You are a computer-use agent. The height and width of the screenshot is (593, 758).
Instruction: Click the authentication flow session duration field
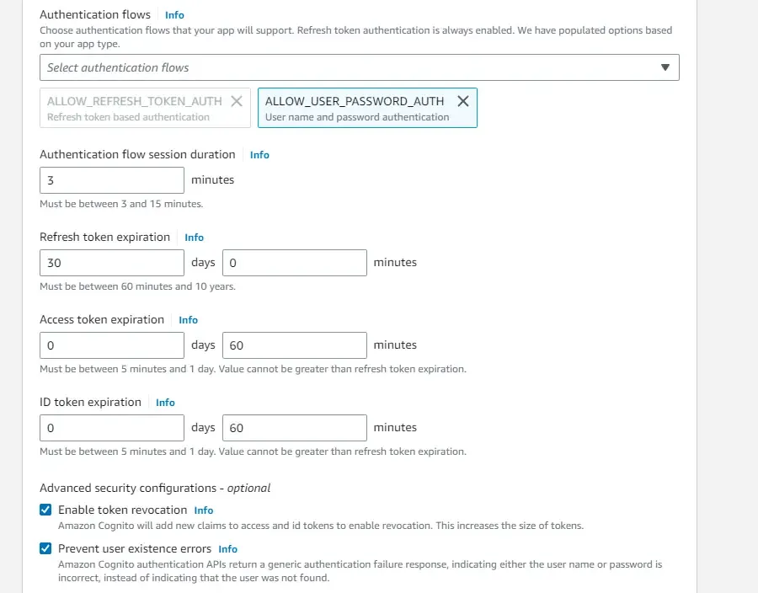click(x=111, y=179)
